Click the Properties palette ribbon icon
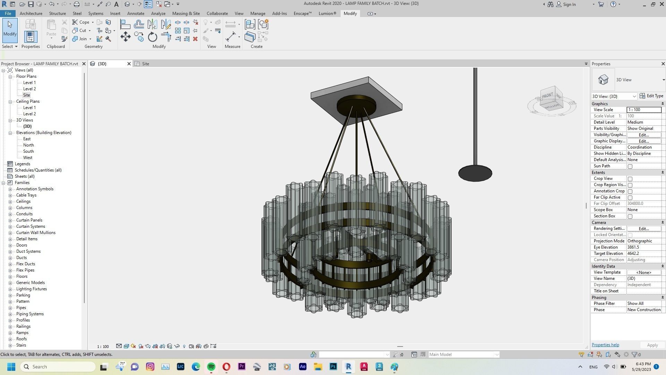666x375 pixels. 30,37
